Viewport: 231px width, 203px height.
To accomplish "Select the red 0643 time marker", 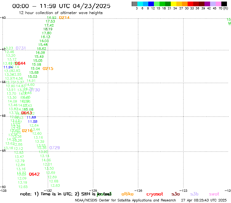I will pyautogui.click(x=27, y=113).
